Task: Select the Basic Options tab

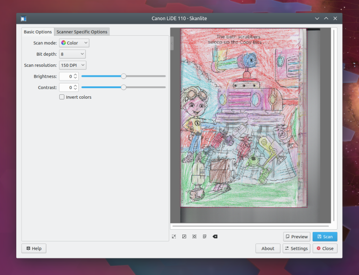Action: 38,32
